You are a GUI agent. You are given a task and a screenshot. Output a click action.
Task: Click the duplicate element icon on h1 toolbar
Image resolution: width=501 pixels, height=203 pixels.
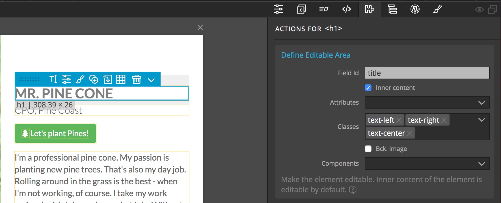pos(107,79)
